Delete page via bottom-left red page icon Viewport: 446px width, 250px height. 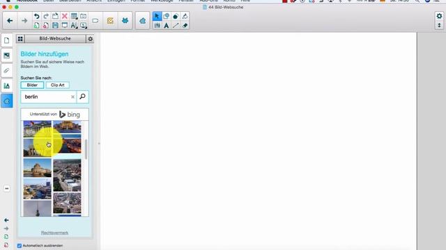pyautogui.click(x=6, y=245)
